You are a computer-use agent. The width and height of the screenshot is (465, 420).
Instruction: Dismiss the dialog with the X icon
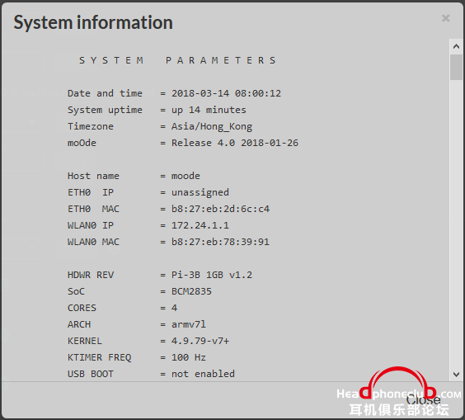[445, 18]
